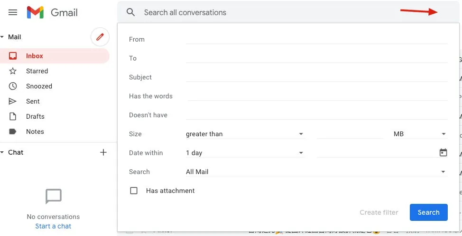Click the Snoozed clock icon
462x236 pixels.
13,86
